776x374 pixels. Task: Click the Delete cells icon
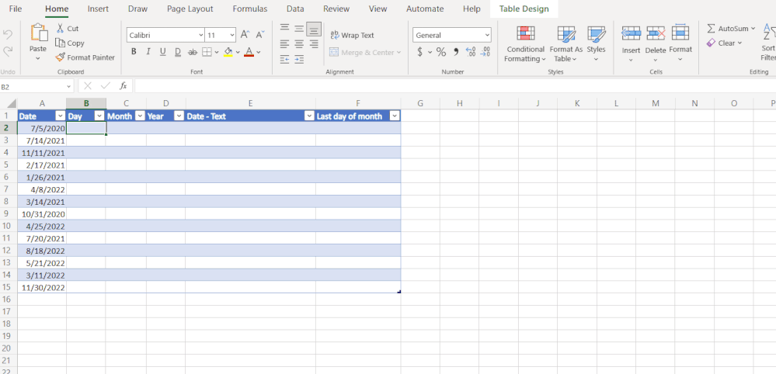pyautogui.click(x=656, y=33)
